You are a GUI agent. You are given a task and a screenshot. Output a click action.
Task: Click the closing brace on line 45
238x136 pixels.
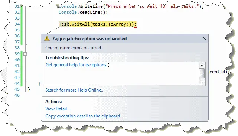29,90
